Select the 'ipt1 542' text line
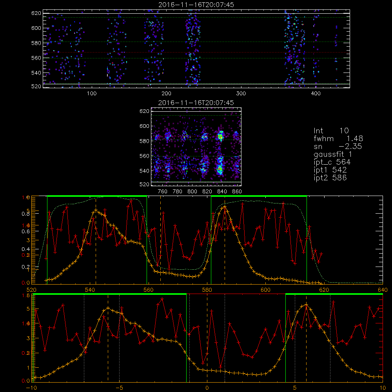The height and width of the screenshot is (392, 392). 330,170
